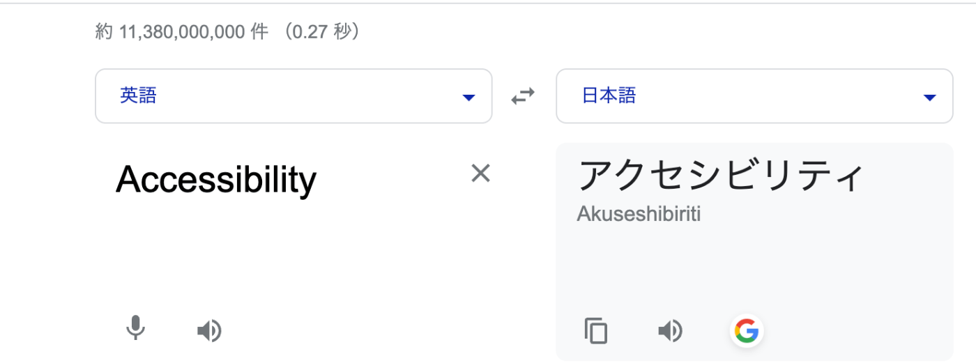
Task: Expand the 日本語 dropdown arrow
Action: point(929,98)
